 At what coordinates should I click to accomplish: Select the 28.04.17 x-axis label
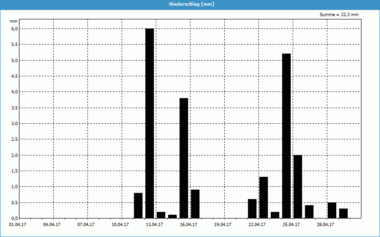pyautogui.click(x=326, y=225)
